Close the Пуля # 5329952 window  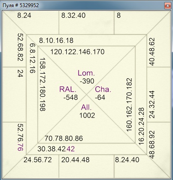(168, 5)
